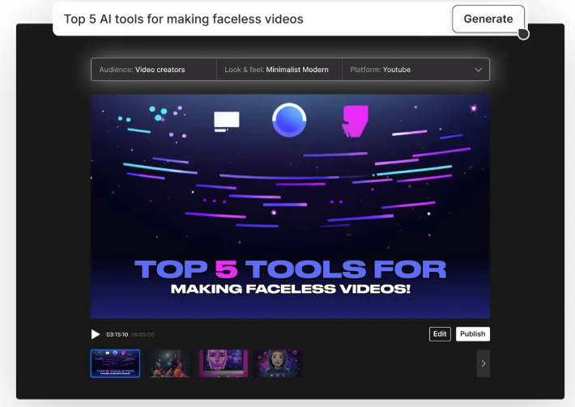Open the Look & feel: Minimalist Modern selector

point(279,70)
